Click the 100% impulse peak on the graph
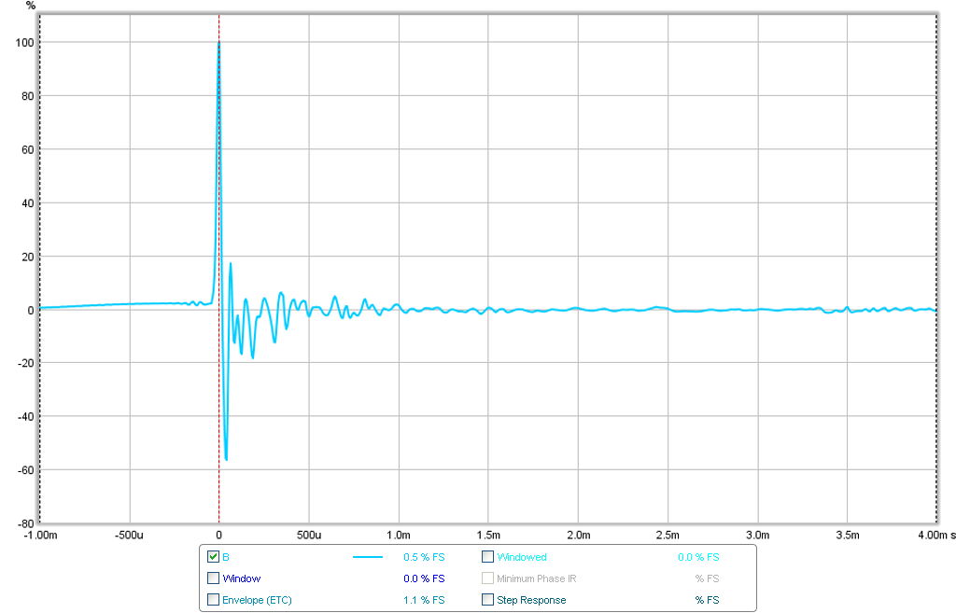The width and height of the screenshot is (956, 613). pyautogui.click(x=218, y=42)
